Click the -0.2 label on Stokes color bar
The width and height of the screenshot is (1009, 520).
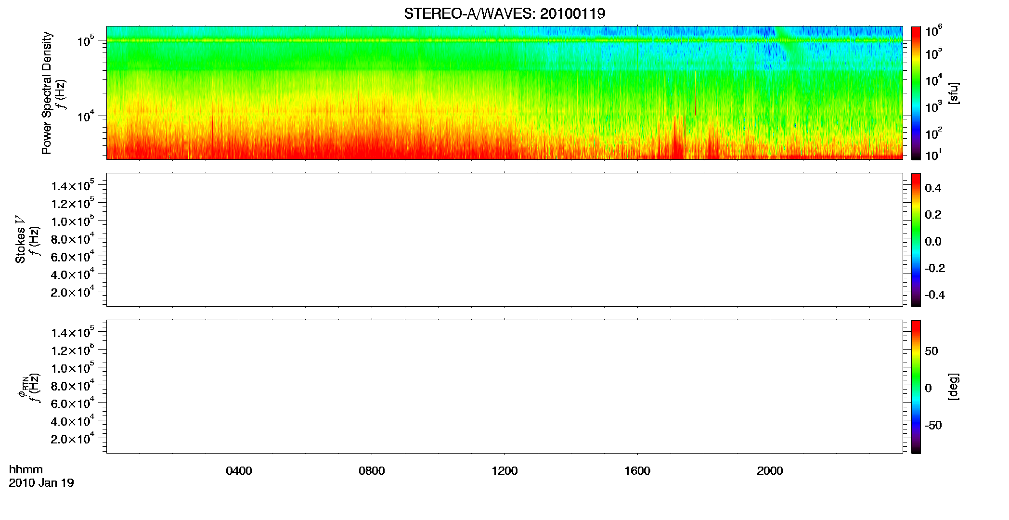pyautogui.click(x=935, y=268)
